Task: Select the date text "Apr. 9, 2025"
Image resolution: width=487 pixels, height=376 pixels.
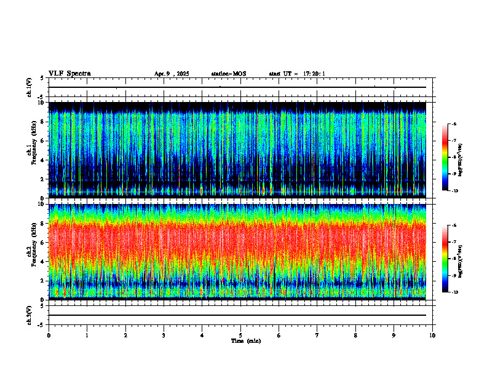Action: pyautogui.click(x=172, y=74)
